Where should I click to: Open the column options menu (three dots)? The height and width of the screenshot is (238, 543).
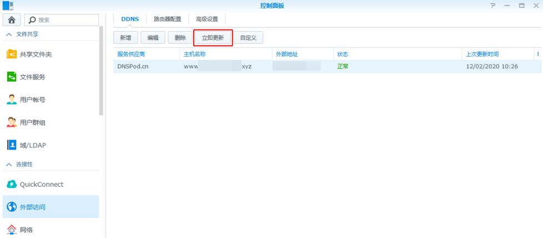point(538,54)
